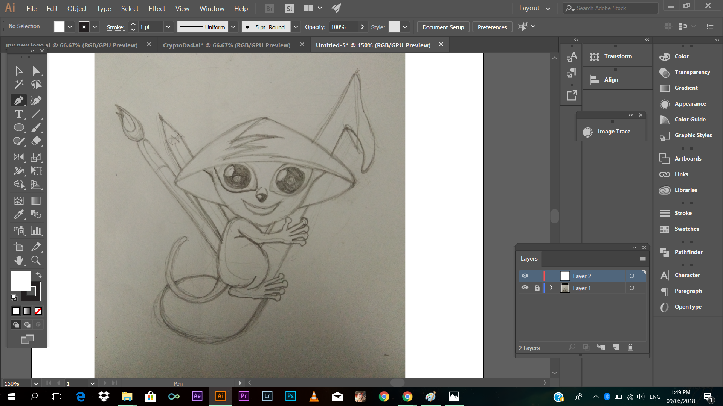Select the Zoom tool
This screenshot has height=406, width=723.
tap(36, 260)
